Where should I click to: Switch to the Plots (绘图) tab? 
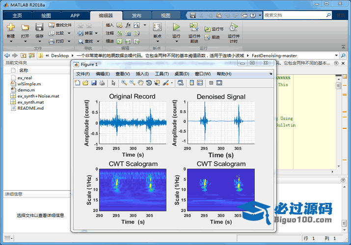click(46, 15)
